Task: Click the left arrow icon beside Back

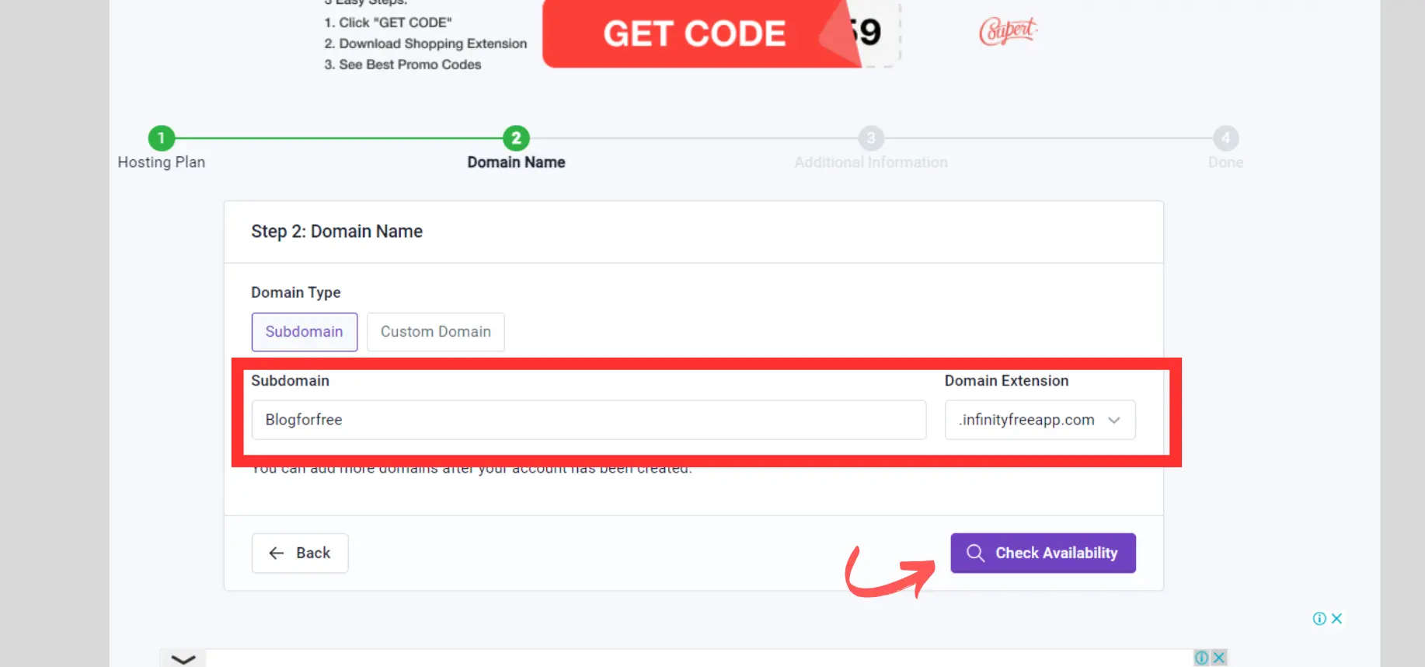Action: (x=276, y=553)
